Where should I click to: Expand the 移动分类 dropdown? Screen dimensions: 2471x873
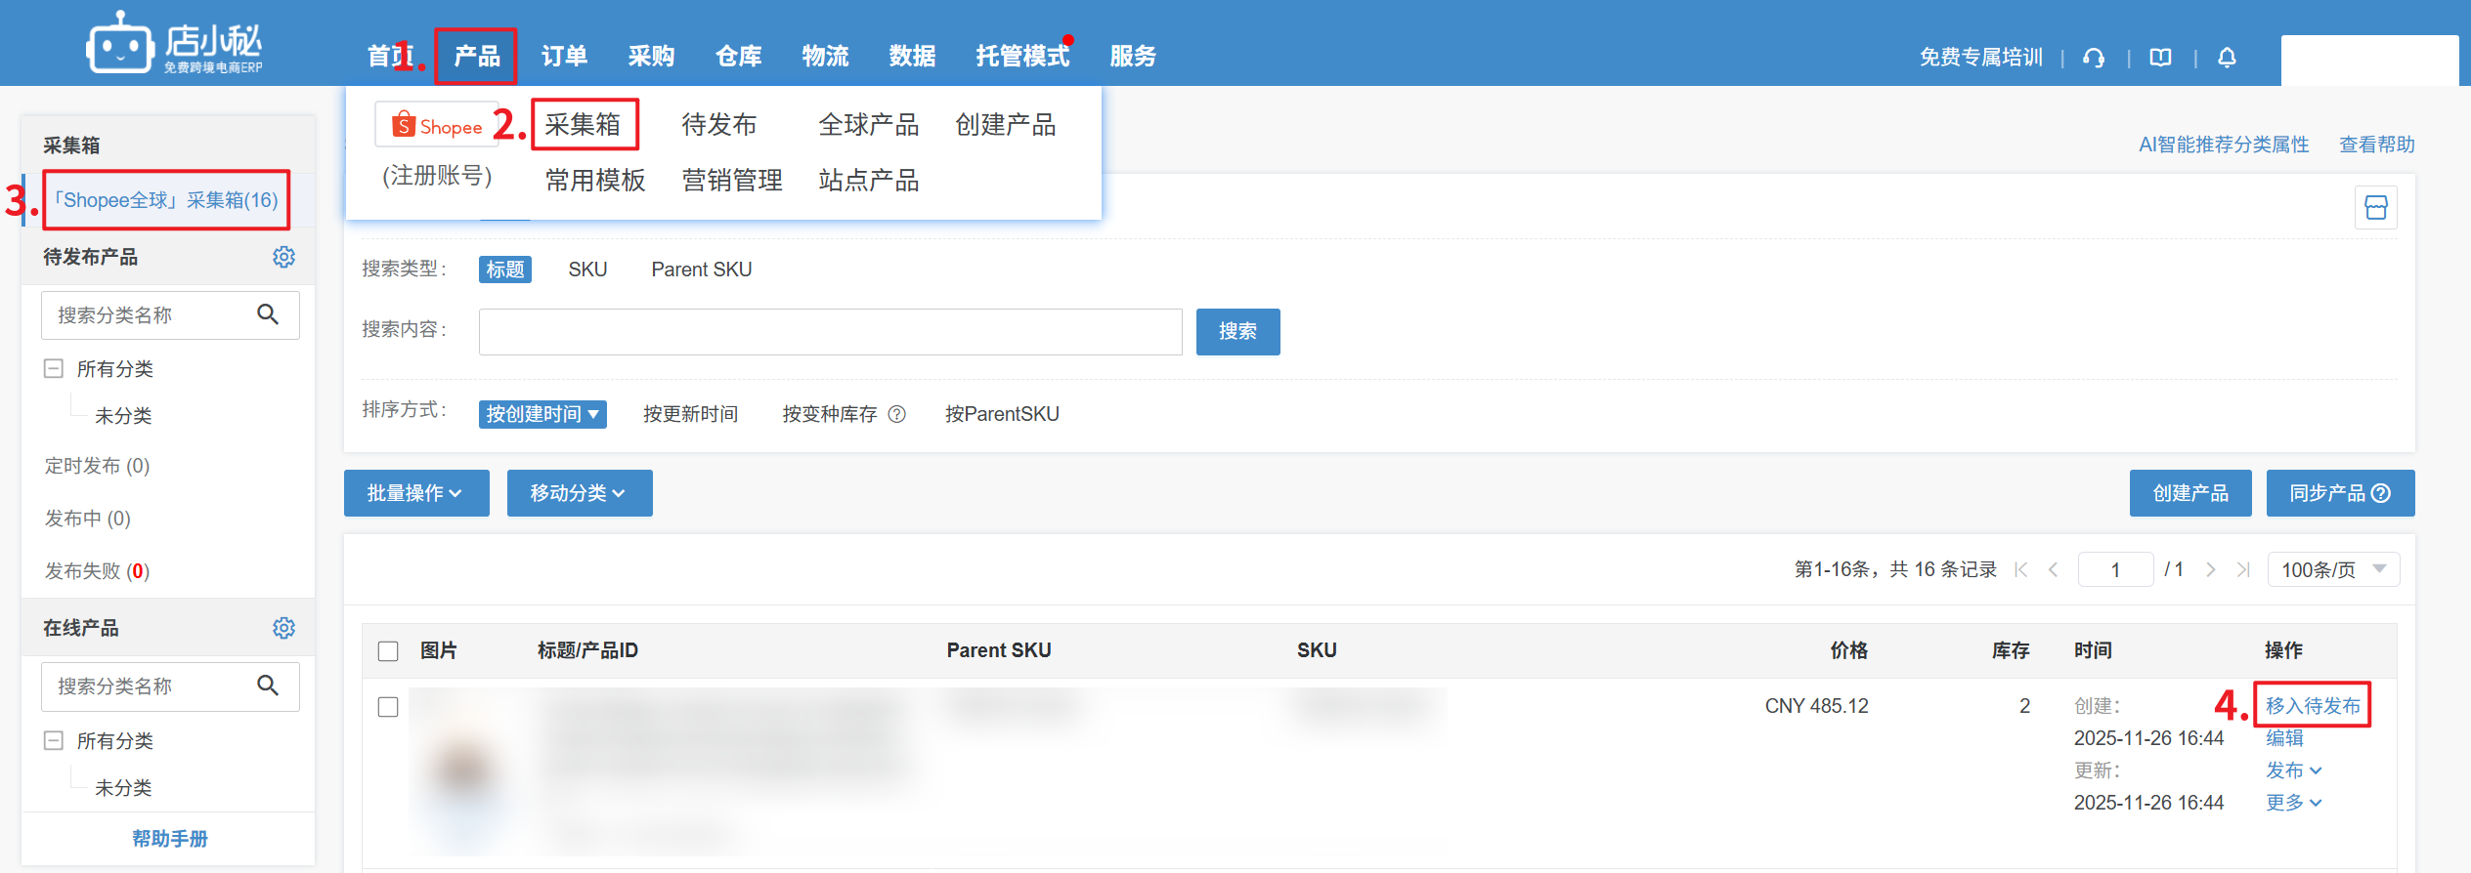579,493
